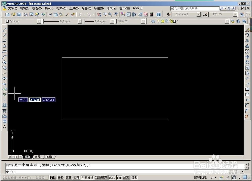Select the Copy Object tool
Screen dimensions: 252x181
click(x=247, y=35)
